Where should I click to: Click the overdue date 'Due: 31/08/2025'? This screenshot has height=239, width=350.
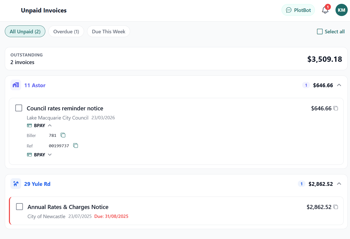coord(111,216)
